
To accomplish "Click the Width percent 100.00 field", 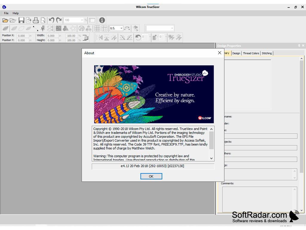I will [72, 36].
